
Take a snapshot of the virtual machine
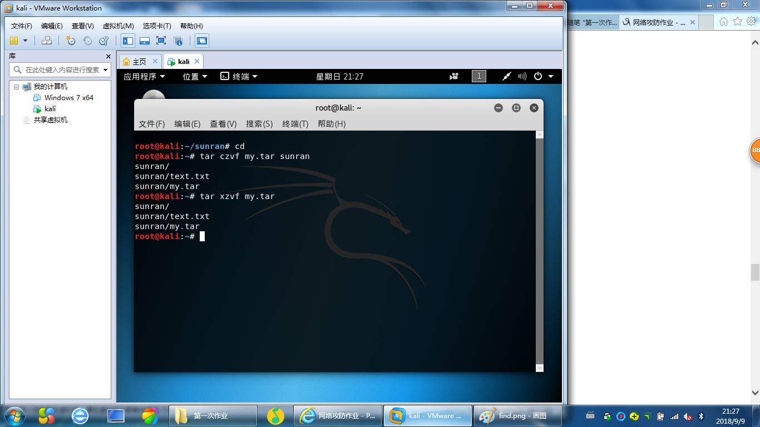coord(71,41)
